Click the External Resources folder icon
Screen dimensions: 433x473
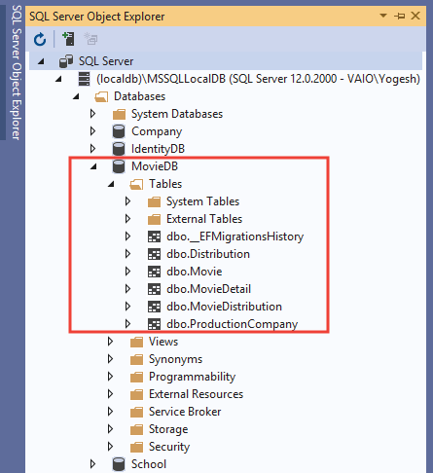pyautogui.click(x=136, y=394)
